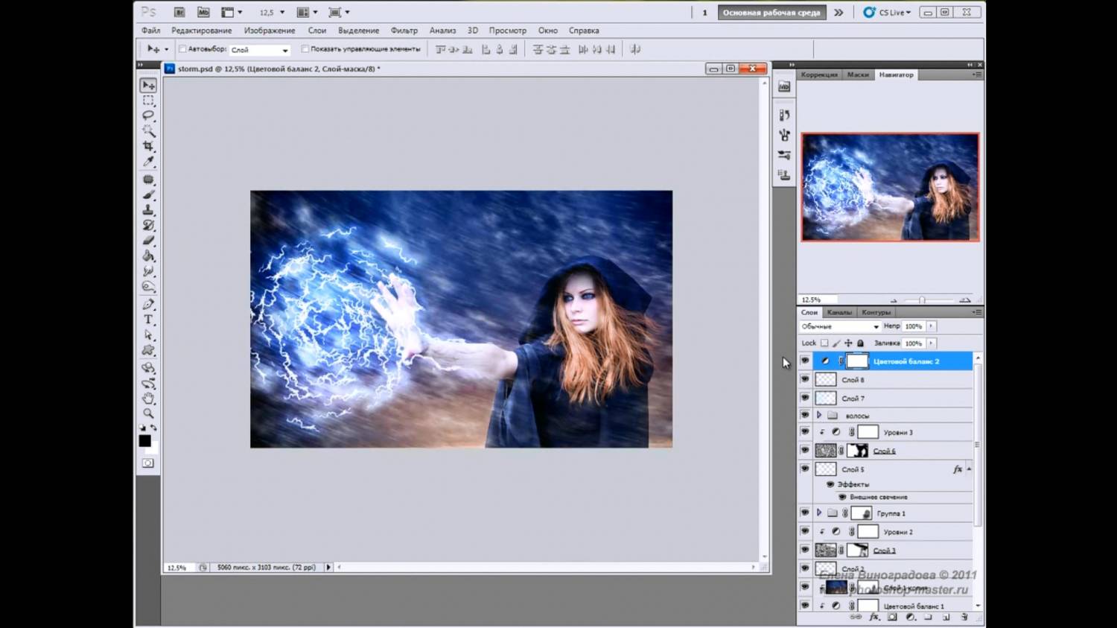Launch Bridge from the Br icon
1117x628 pixels.
pos(179,12)
